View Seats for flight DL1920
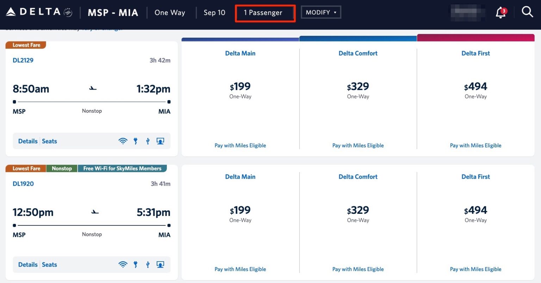The image size is (541, 283). pos(49,264)
